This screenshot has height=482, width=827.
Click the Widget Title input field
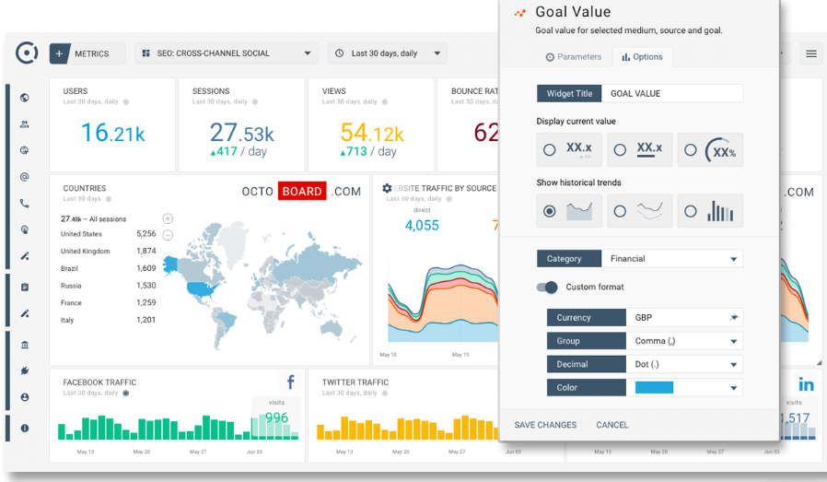tap(672, 93)
